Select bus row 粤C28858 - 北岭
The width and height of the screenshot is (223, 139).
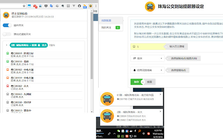pyautogui.click(x=44, y=63)
